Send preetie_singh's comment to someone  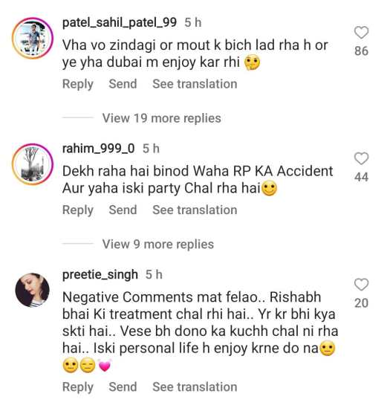pos(123,386)
